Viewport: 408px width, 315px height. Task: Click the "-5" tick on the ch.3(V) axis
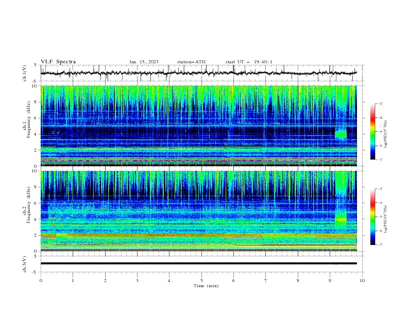(x=35, y=272)
